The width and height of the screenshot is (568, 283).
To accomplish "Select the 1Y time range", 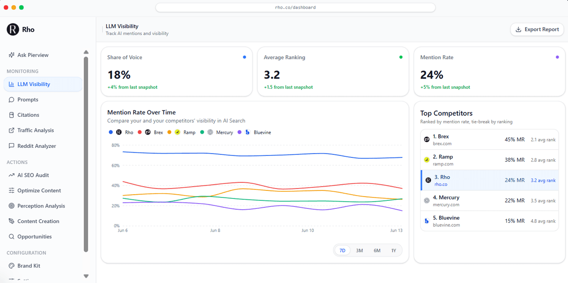I will pos(394,250).
